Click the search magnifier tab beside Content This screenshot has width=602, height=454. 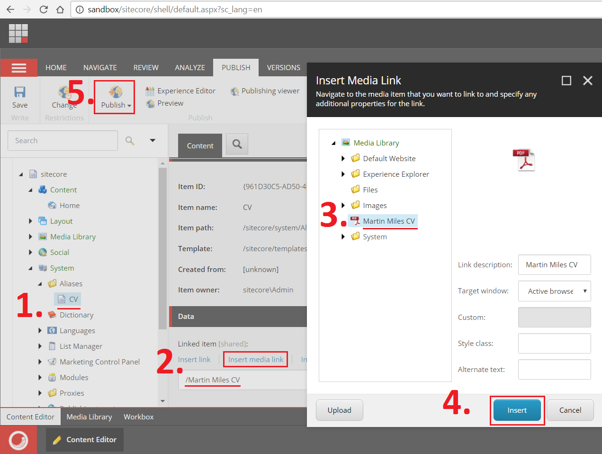pyautogui.click(x=237, y=144)
